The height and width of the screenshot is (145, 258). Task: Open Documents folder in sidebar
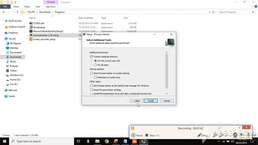point(16,52)
